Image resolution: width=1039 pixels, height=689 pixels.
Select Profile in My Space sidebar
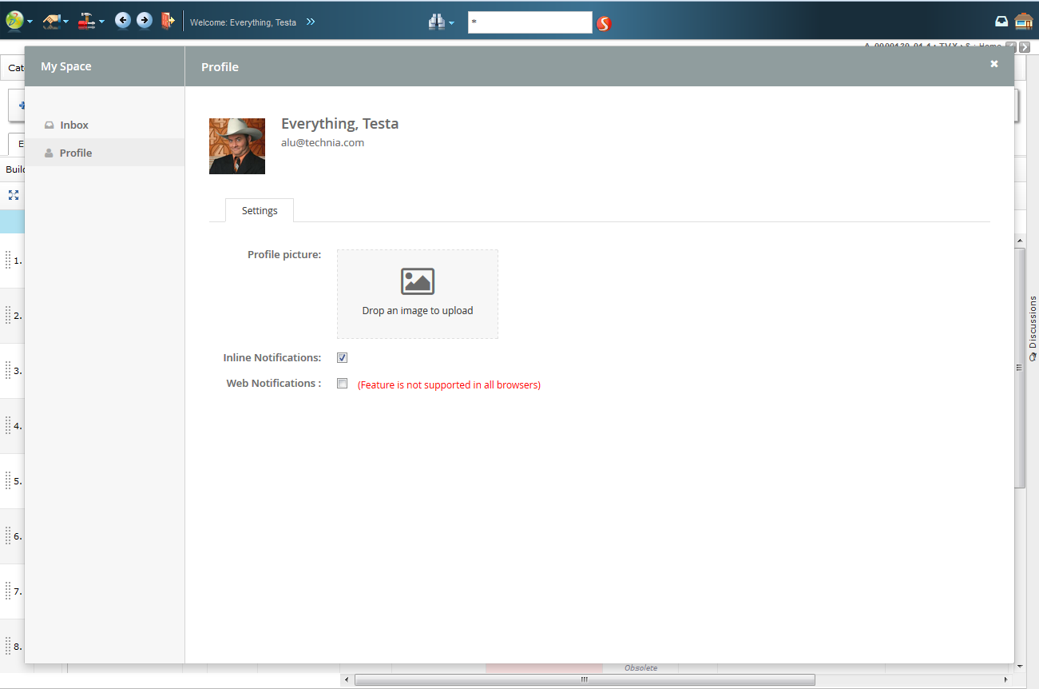click(x=75, y=153)
